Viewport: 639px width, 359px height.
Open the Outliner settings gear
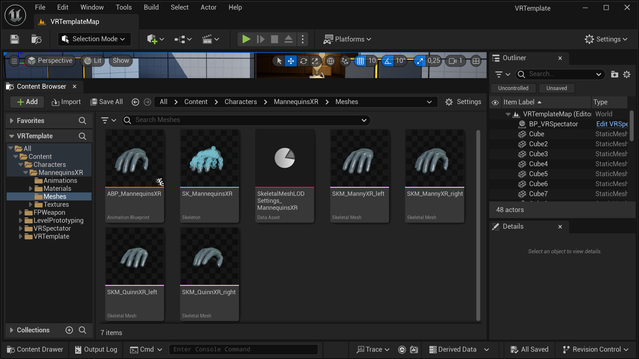627,74
